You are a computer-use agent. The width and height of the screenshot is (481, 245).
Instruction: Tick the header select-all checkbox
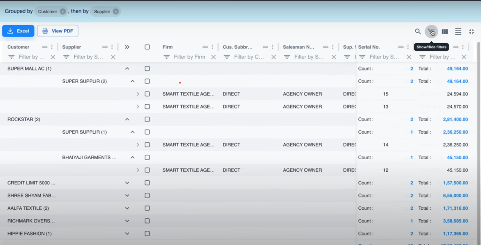pos(147,47)
